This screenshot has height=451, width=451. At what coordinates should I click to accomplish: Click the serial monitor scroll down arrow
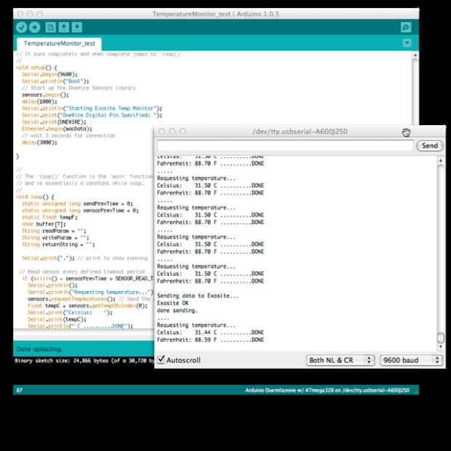pos(440,347)
